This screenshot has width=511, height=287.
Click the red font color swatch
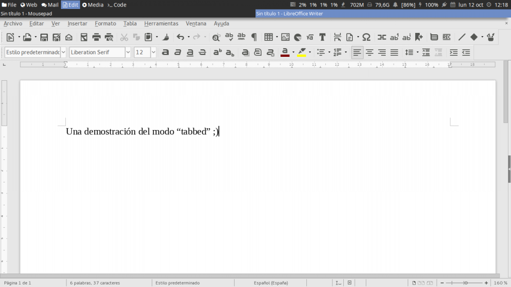[x=284, y=52]
